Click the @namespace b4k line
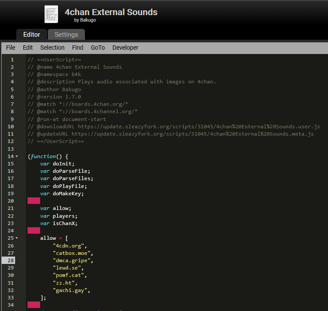The image size is (328, 311). (54, 74)
